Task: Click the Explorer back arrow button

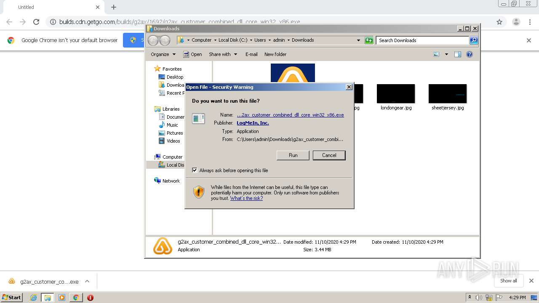Action: point(153,40)
